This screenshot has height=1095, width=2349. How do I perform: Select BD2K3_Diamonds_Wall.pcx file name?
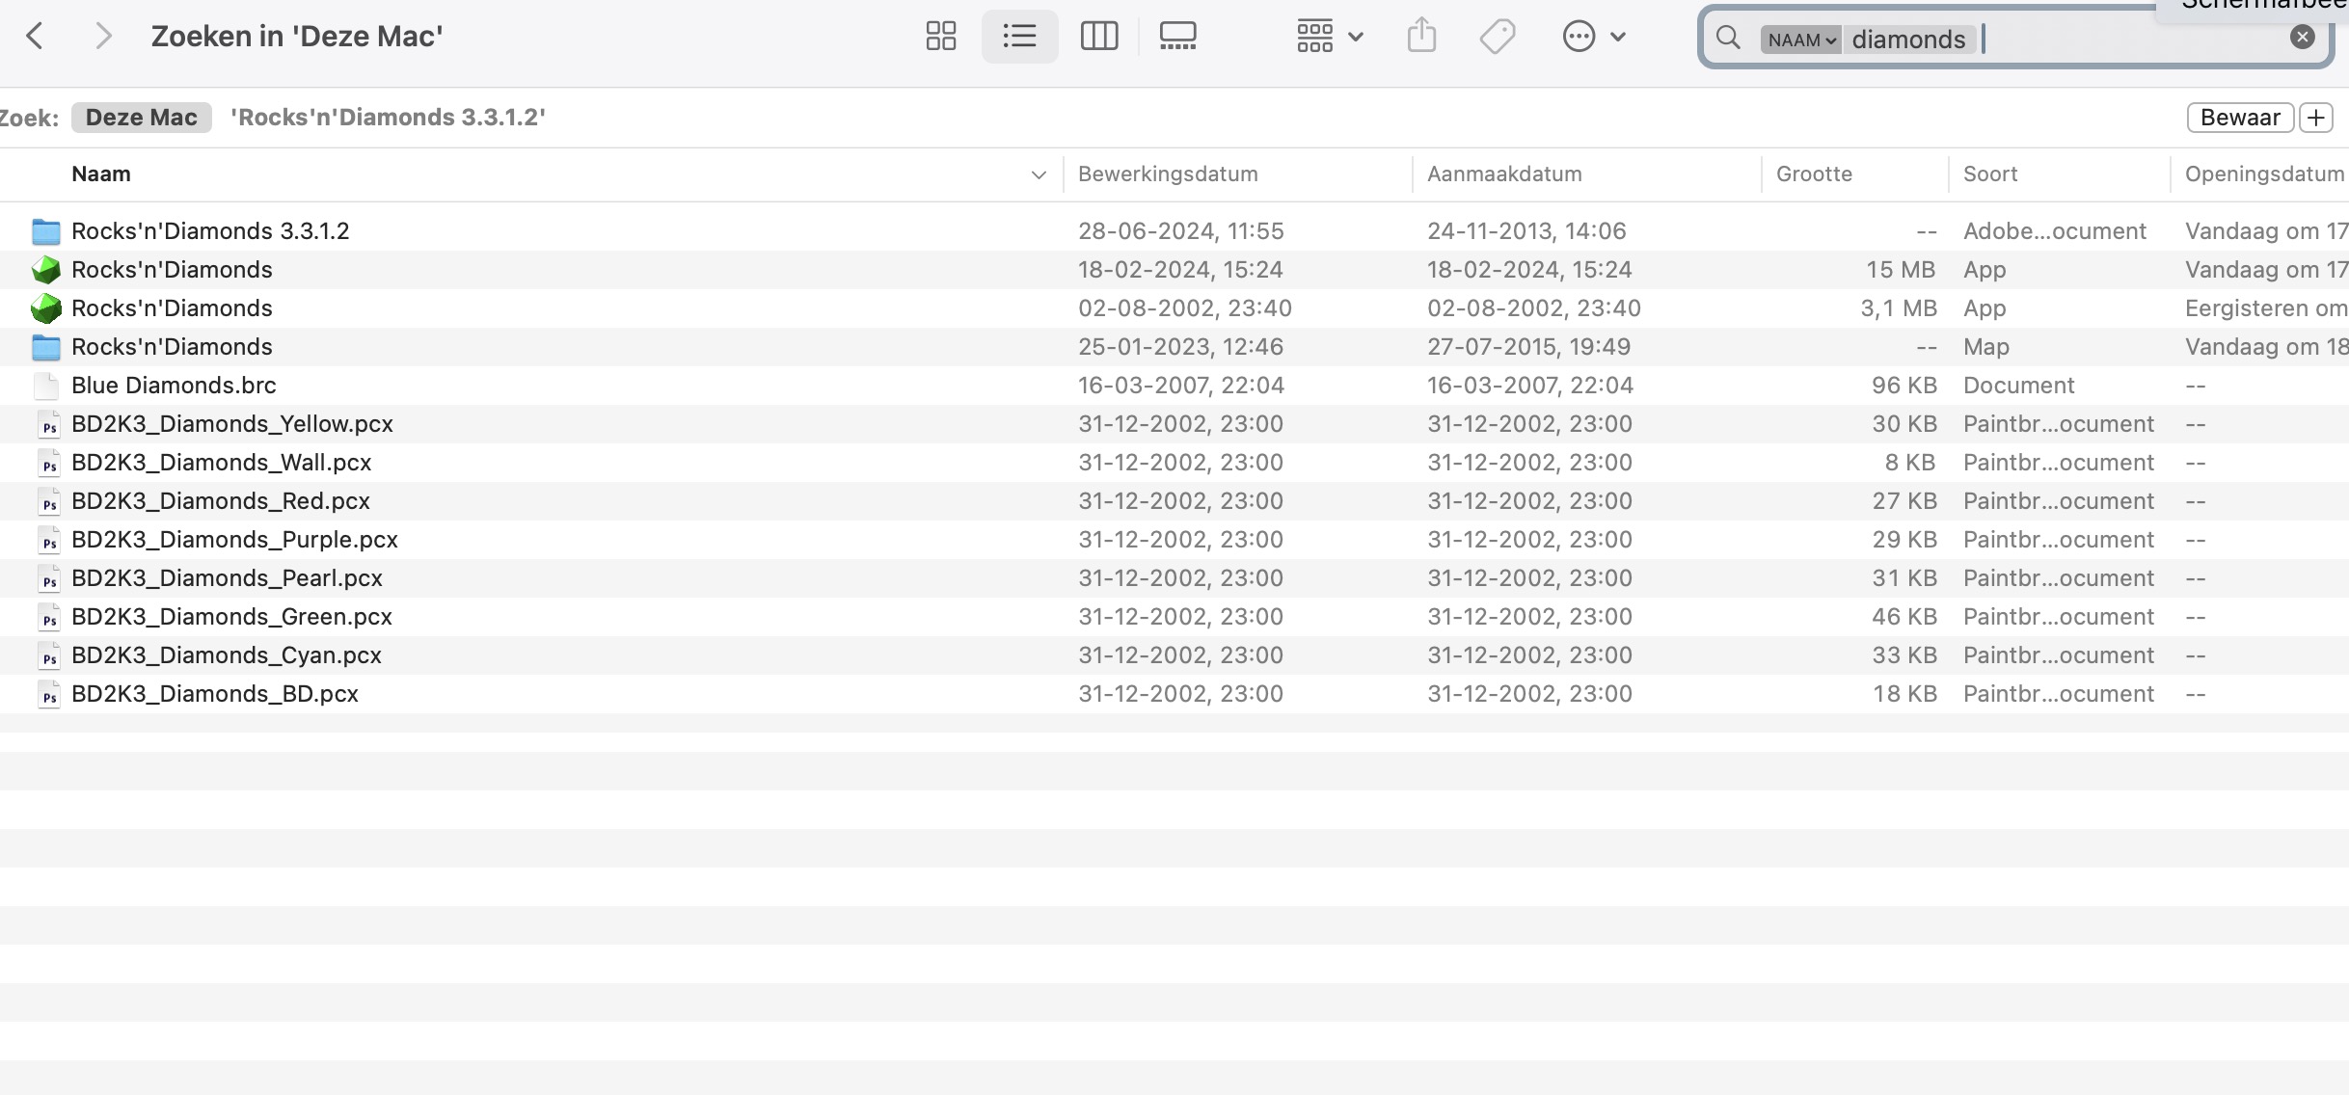(x=222, y=463)
